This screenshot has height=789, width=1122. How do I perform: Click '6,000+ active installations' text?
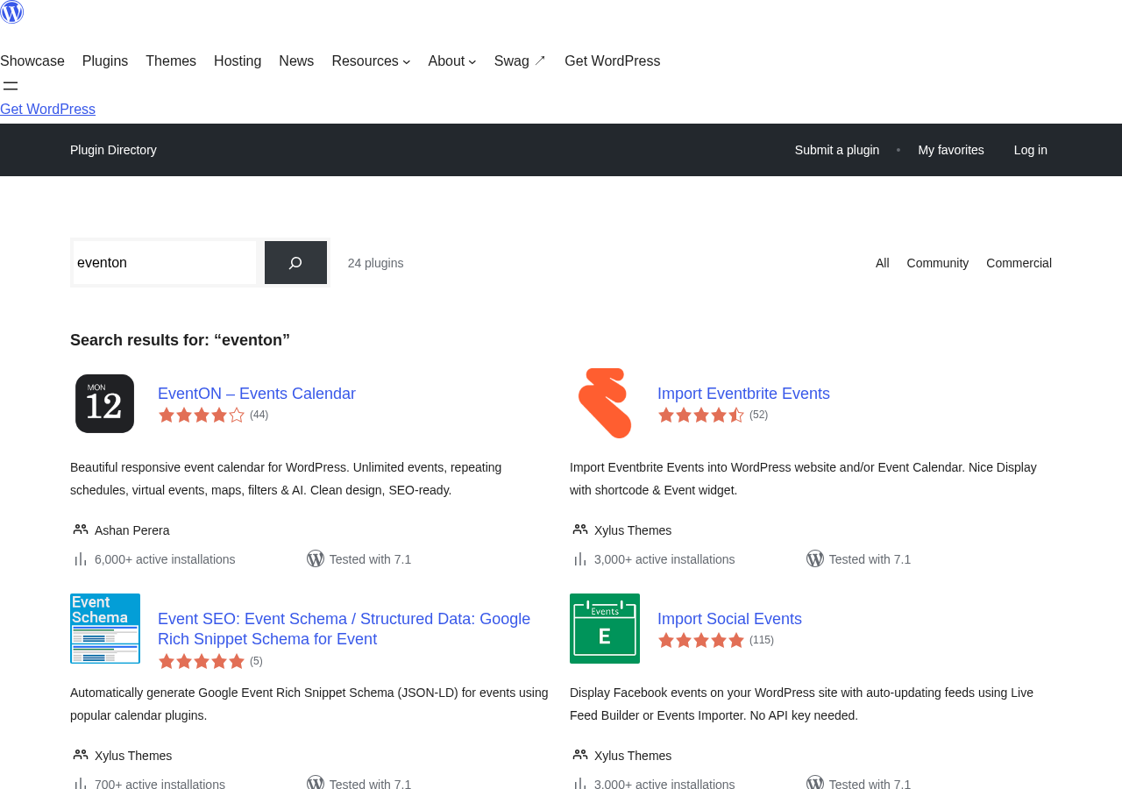point(165,559)
